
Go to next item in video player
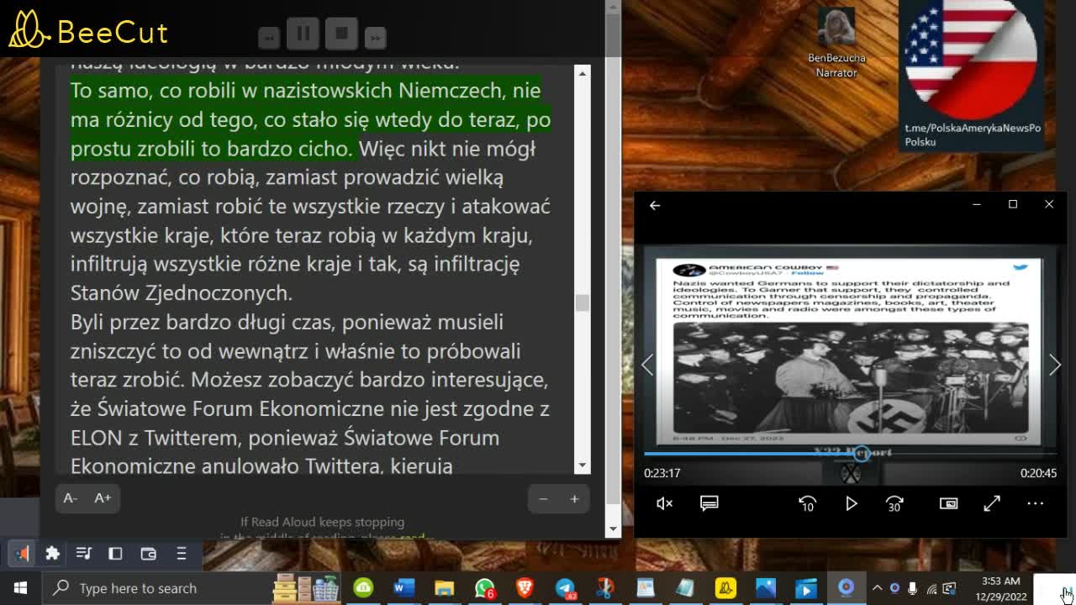pyautogui.click(x=1055, y=365)
